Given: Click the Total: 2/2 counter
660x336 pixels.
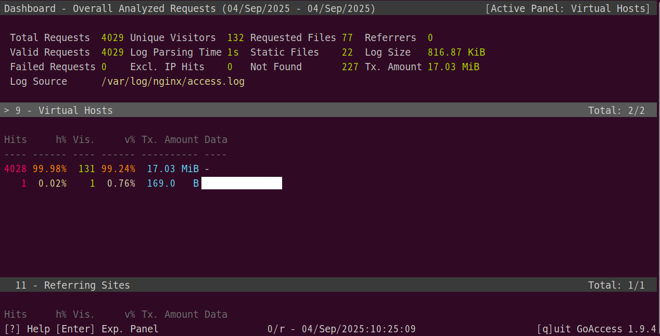Looking at the screenshot, I should 616,110.
